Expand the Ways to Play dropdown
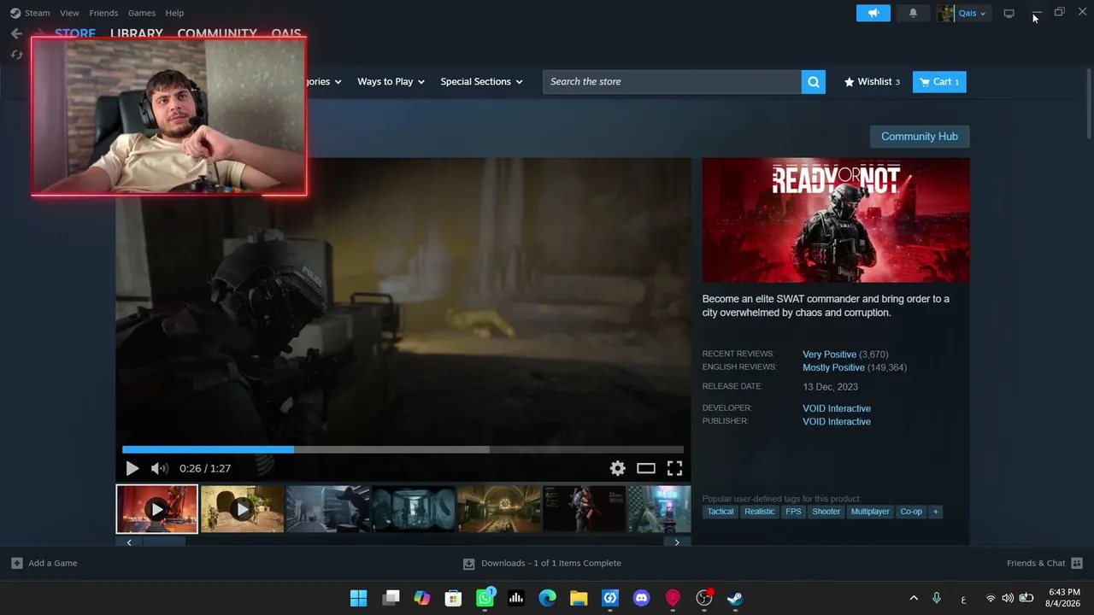The image size is (1094, 615). click(391, 82)
